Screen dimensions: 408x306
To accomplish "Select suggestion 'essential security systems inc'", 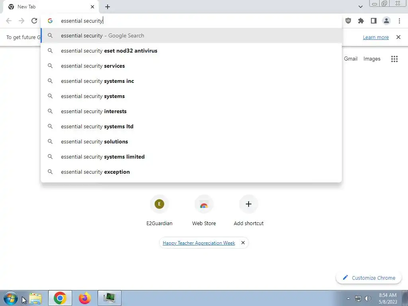I will 191,81.
